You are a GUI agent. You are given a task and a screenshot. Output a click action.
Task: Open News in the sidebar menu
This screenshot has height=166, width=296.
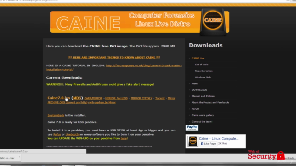tap(195, 83)
